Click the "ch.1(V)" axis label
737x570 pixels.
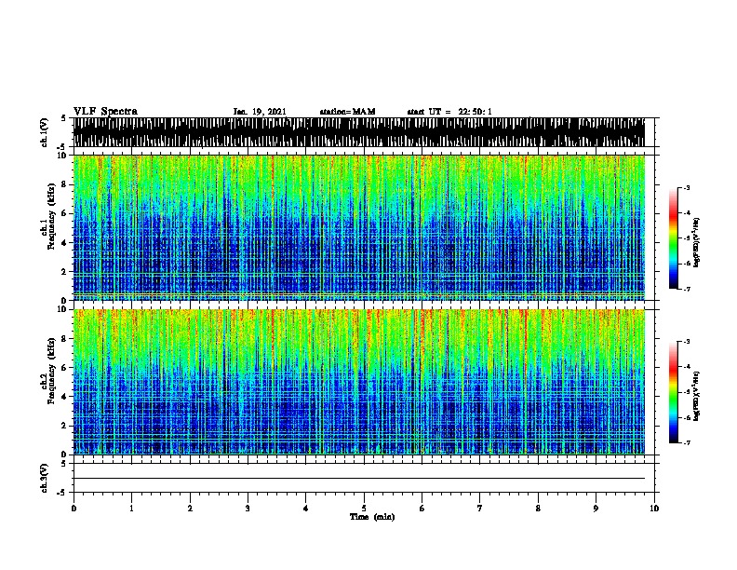point(44,132)
